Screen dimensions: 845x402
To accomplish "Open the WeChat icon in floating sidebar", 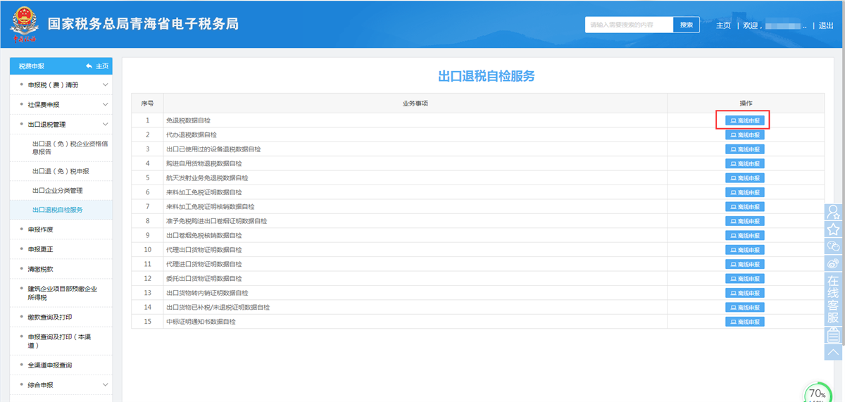I will point(834,246).
